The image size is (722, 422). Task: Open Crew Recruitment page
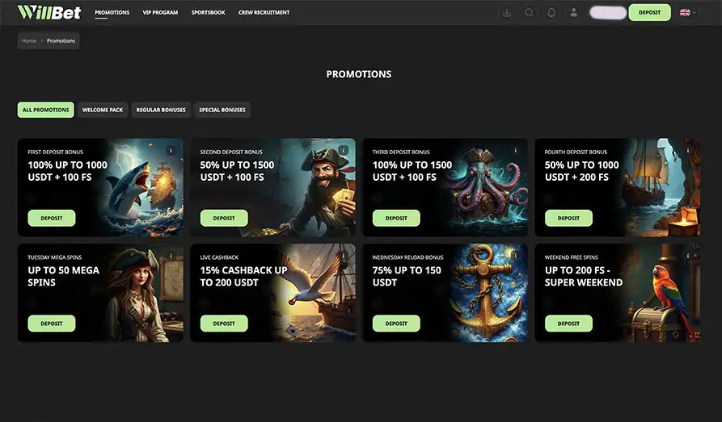pyautogui.click(x=264, y=12)
